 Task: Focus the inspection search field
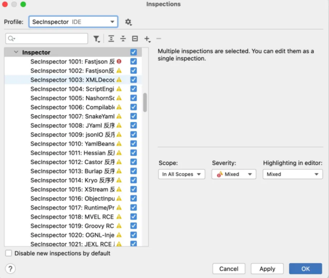tap(46, 39)
